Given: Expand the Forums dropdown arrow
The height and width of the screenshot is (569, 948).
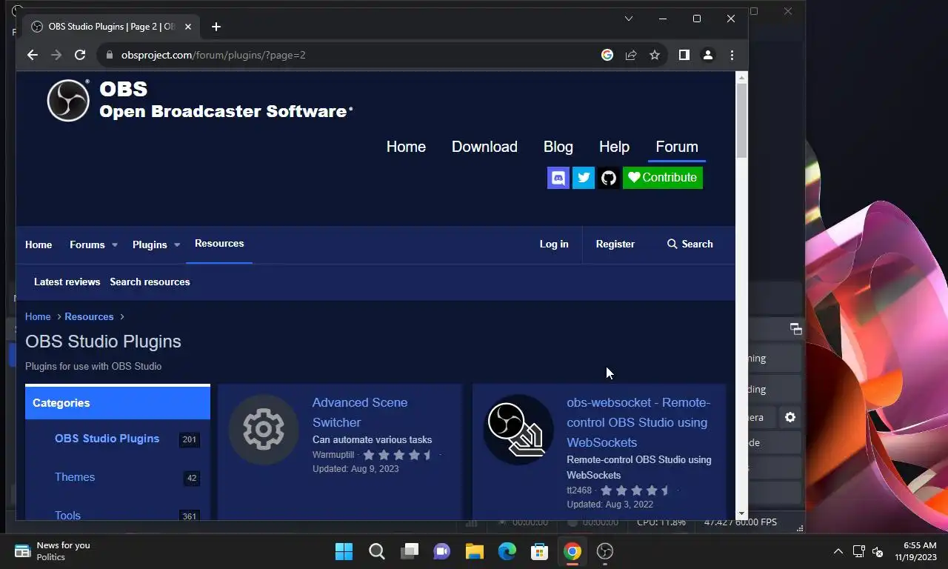Looking at the screenshot, I should pyautogui.click(x=115, y=245).
